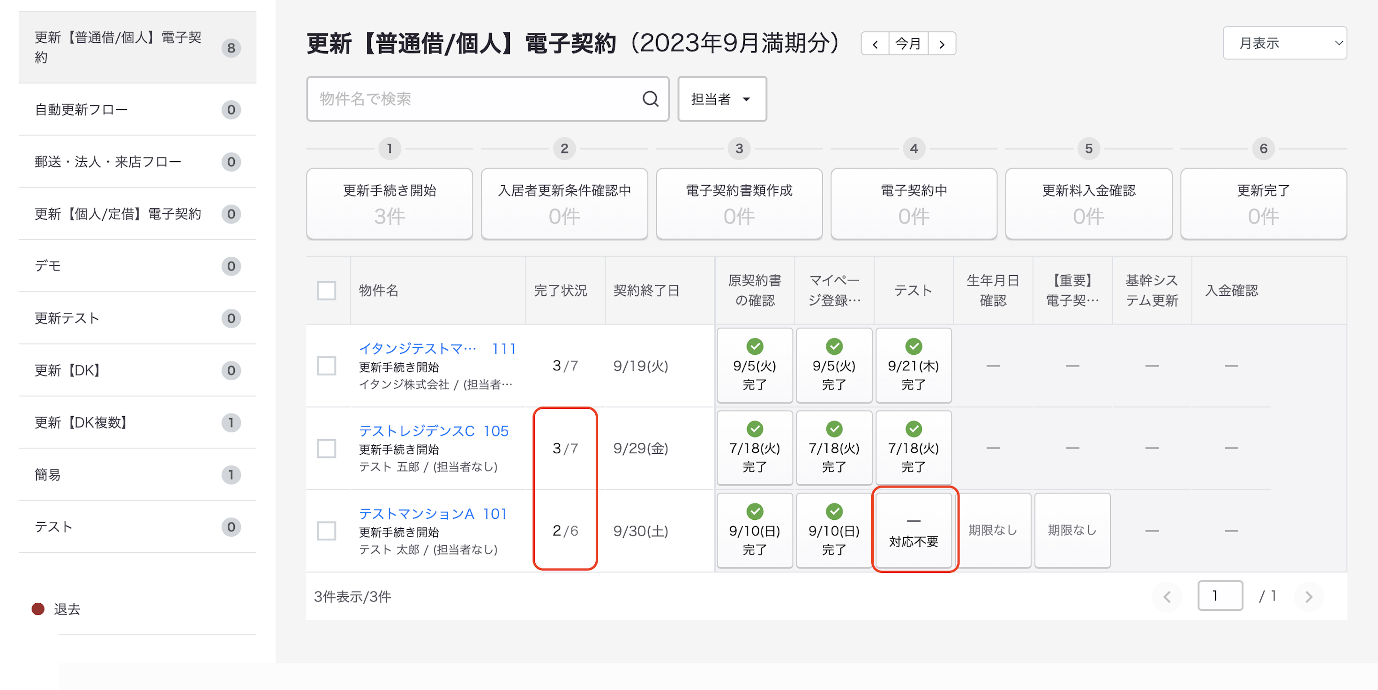Viewport: 1378px width, 690px height.
Task: Click the search magnifier icon
Action: [x=650, y=99]
